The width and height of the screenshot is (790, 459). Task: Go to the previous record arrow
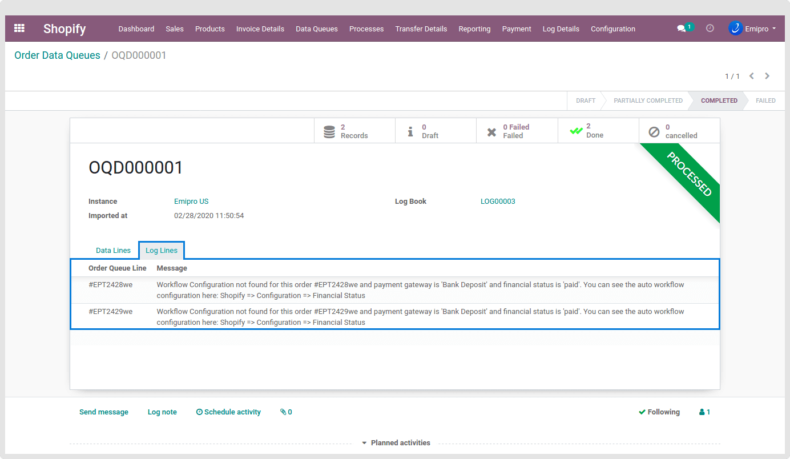(752, 76)
